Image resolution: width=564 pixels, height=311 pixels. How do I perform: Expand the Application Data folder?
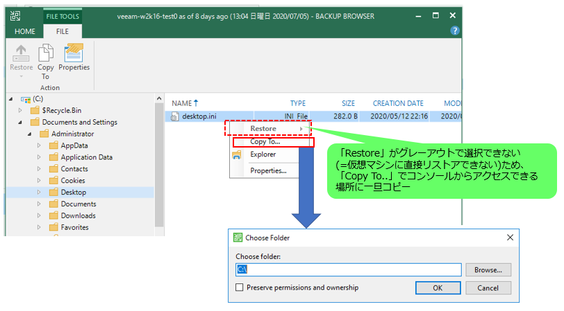pyautogui.click(x=39, y=157)
